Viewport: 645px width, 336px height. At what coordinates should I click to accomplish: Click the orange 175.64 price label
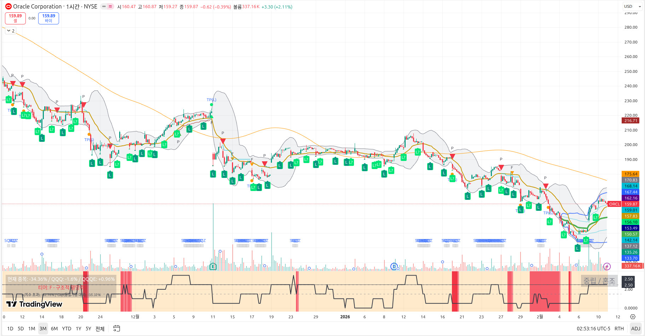(x=631, y=174)
